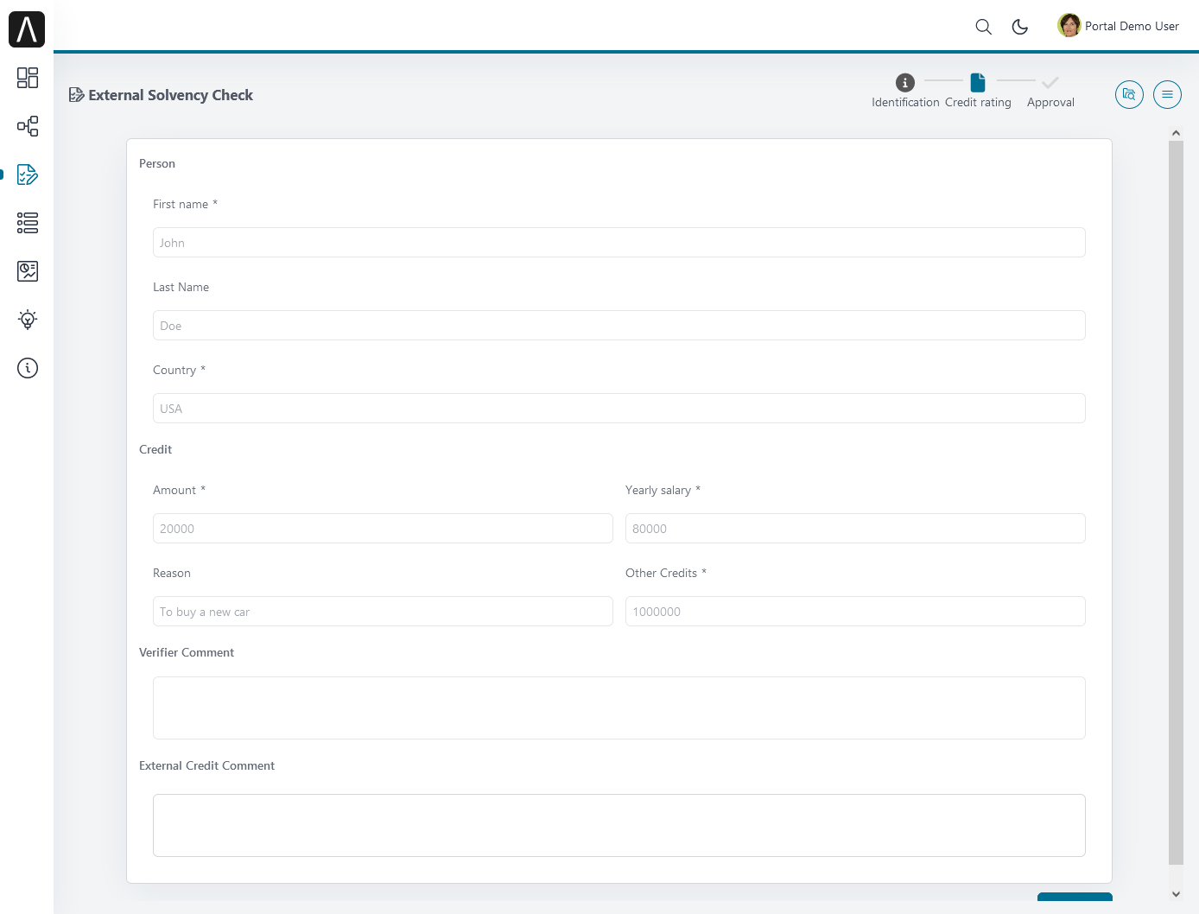Click inside the Verifier Comment textarea
This screenshot has height=914, width=1199.
[x=619, y=708]
